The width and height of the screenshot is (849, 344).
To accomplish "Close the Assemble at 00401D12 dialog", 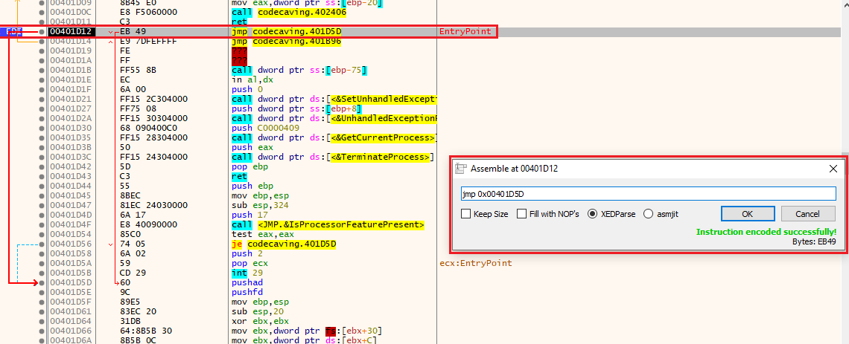I will point(833,169).
